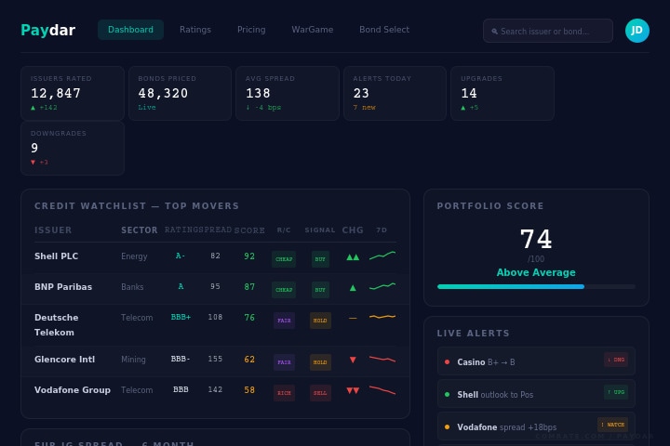Open the Deutsche Telekom issuer row
This screenshot has height=446, width=670.
[57, 324]
